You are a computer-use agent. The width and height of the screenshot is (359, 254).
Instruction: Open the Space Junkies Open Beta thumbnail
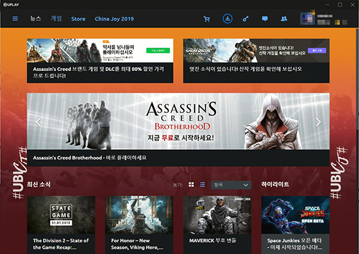coord(295,215)
